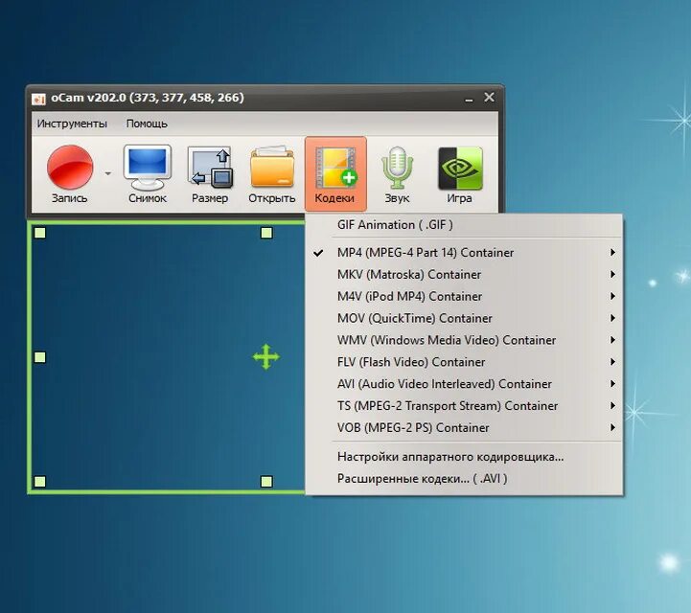The image size is (691, 613).
Task: Choose MKV (Matroska) Container
Action: [464, 275]
